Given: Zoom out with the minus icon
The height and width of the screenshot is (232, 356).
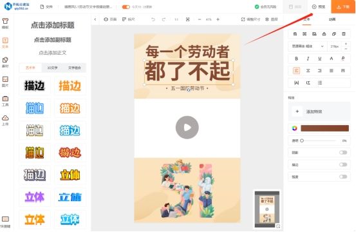Looking at the screenshot, I should tap(200, 19).
